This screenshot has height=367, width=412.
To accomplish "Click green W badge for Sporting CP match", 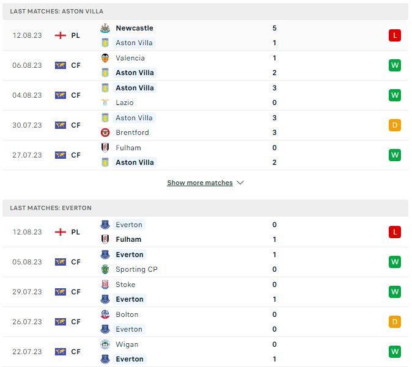I will (x=395, y=262).
